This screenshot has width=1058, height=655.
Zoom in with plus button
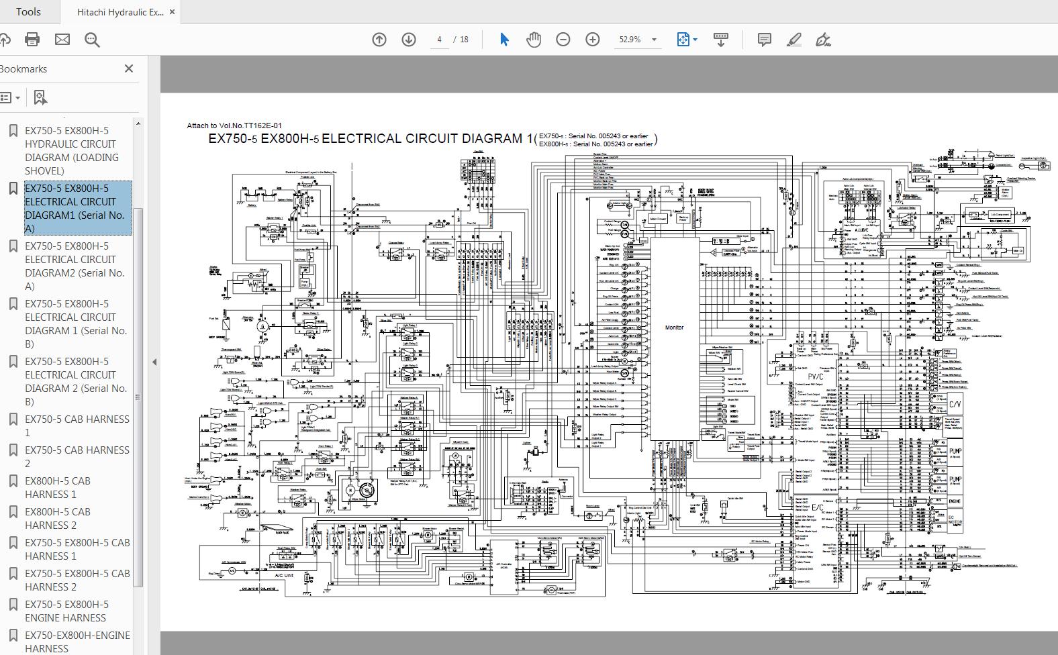[593, 40]
